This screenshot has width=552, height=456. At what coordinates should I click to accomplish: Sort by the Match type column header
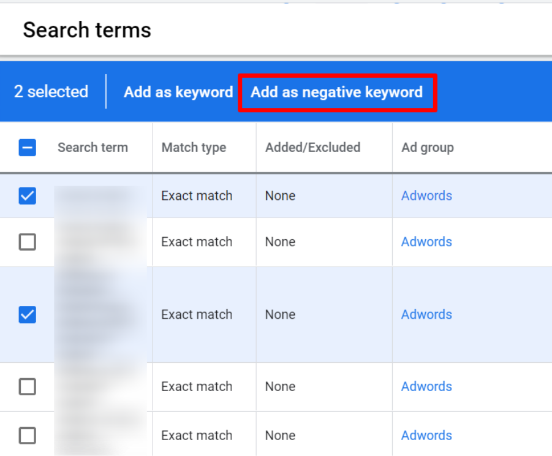tap(194, 147)
